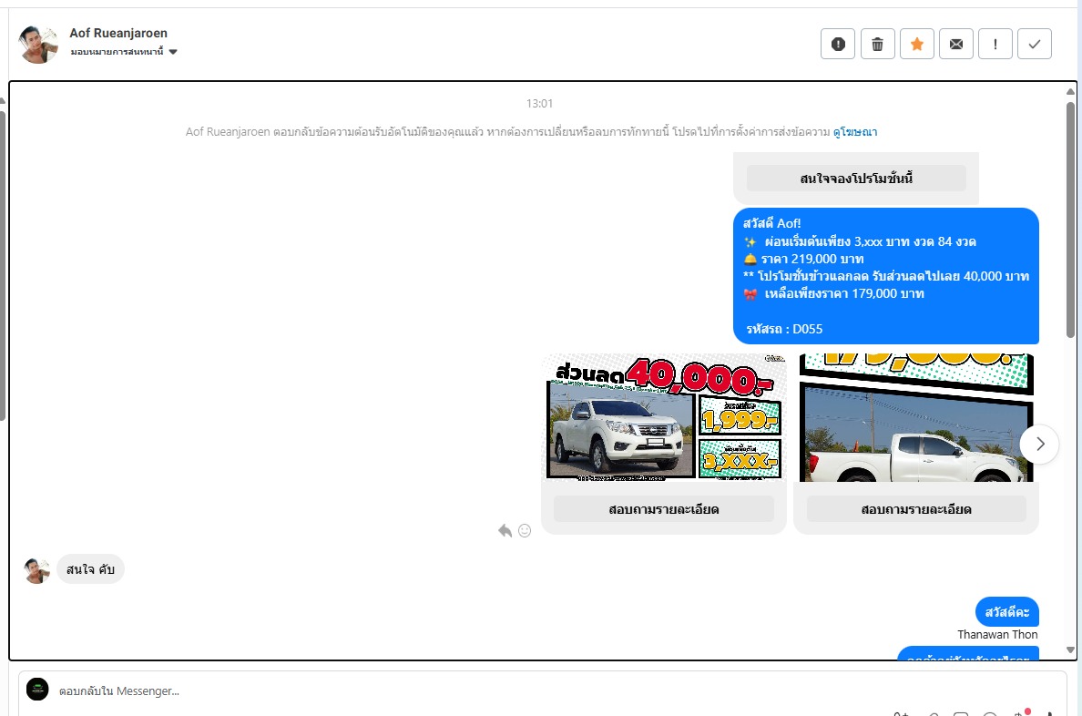Mark conversation done with checkmark icon
This screenshot has width=1082, height=716.
[1035, 45]
